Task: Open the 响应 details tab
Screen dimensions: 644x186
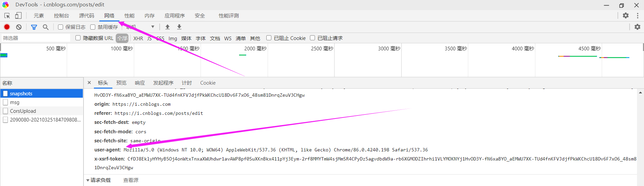Action: pos(140,83)
